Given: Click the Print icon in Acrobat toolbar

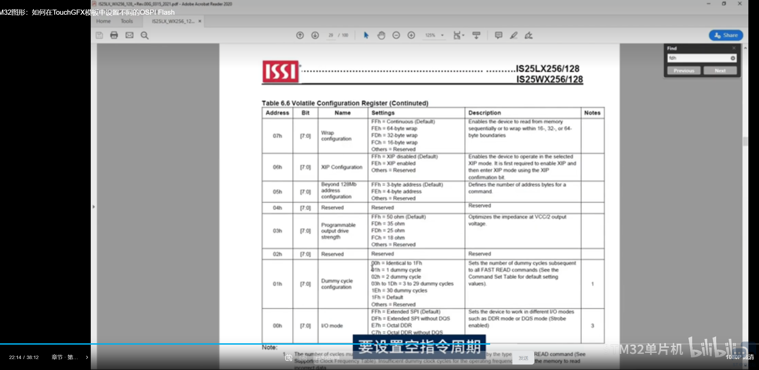Looking at the screenshot, I should (114, 35).
